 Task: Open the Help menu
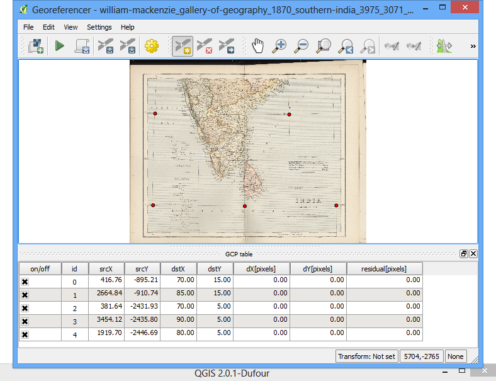[128, 27]
